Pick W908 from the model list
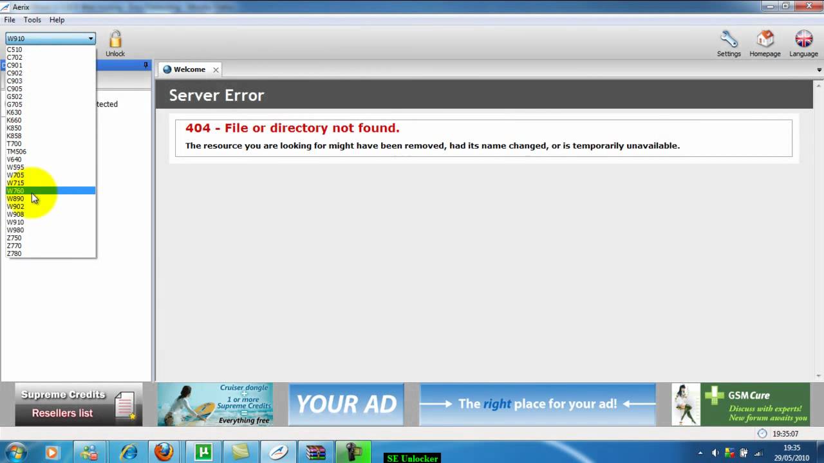 click(51, 214)
